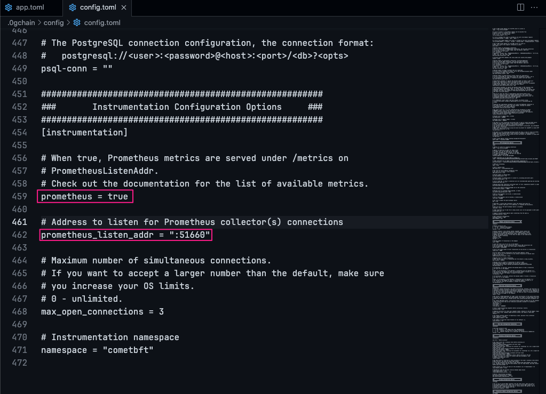This screenshot has width=546, height=394.
Task: Click line number 459 in the gutter
Action: [x=19, y=197]
